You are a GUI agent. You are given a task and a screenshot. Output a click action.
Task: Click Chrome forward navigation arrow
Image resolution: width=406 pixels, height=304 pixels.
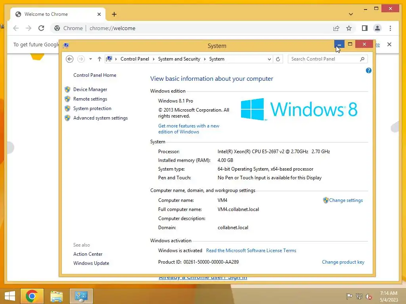29,28
